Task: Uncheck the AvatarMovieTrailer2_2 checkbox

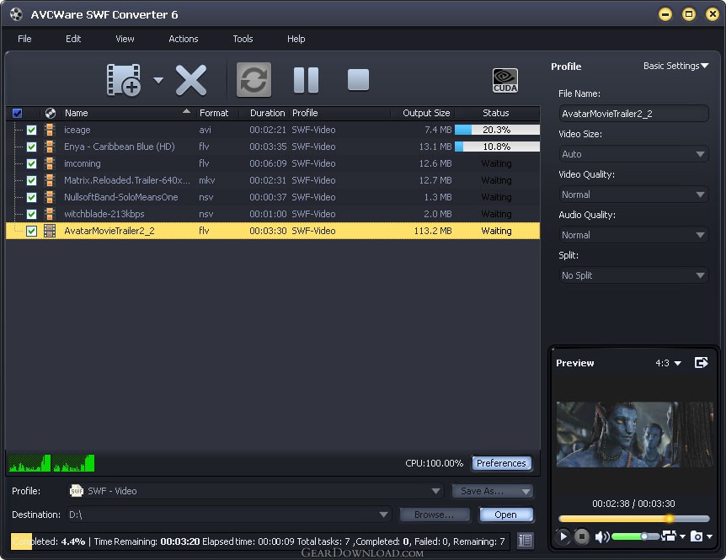Action: coord(31,231)
